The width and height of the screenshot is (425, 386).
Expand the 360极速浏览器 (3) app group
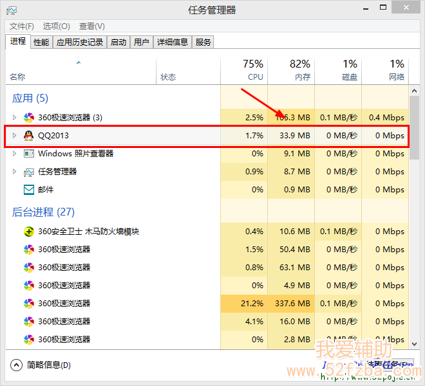pyautogui.click(x=14, y=118)
